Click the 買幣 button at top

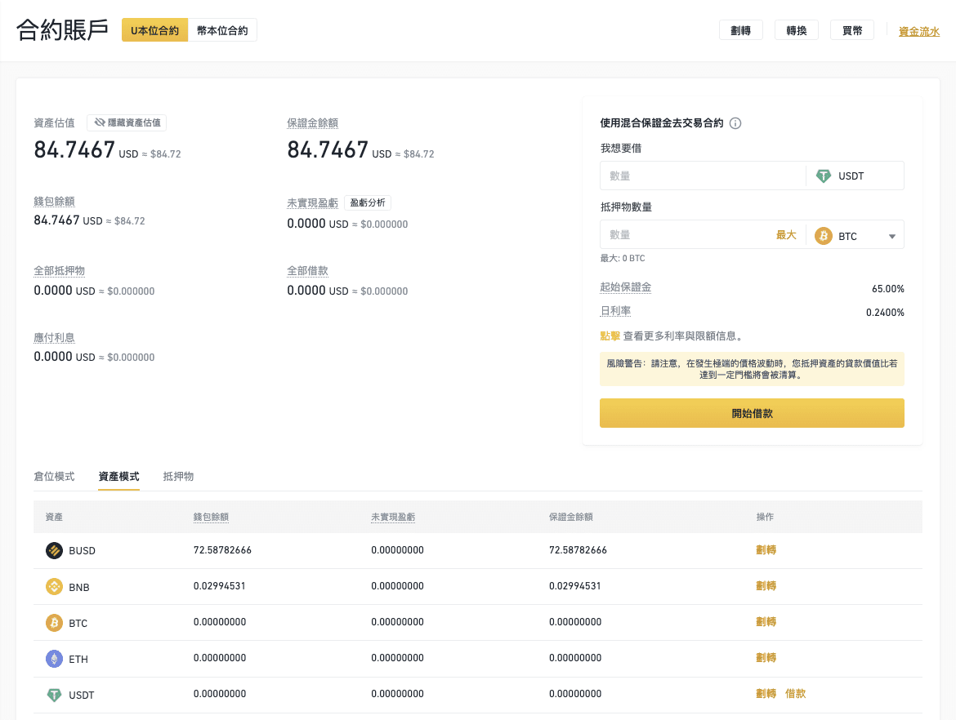pos(851,30)
